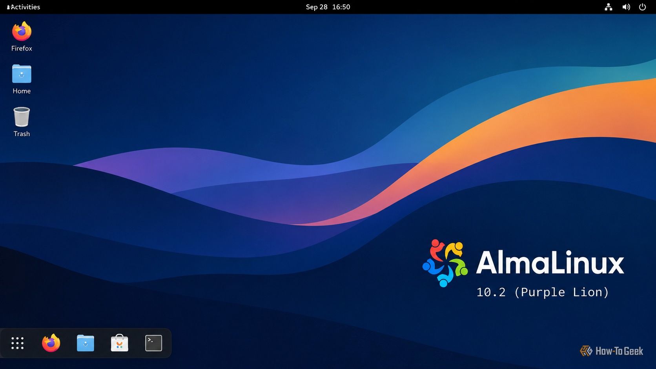Open the Activities overview

coord(24,7)
